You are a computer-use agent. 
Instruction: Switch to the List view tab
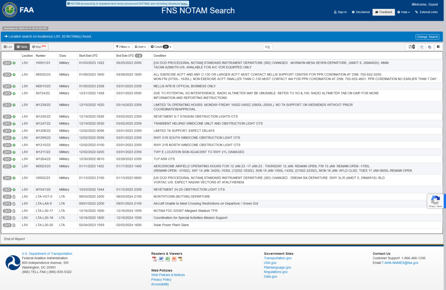pos(7,47)
